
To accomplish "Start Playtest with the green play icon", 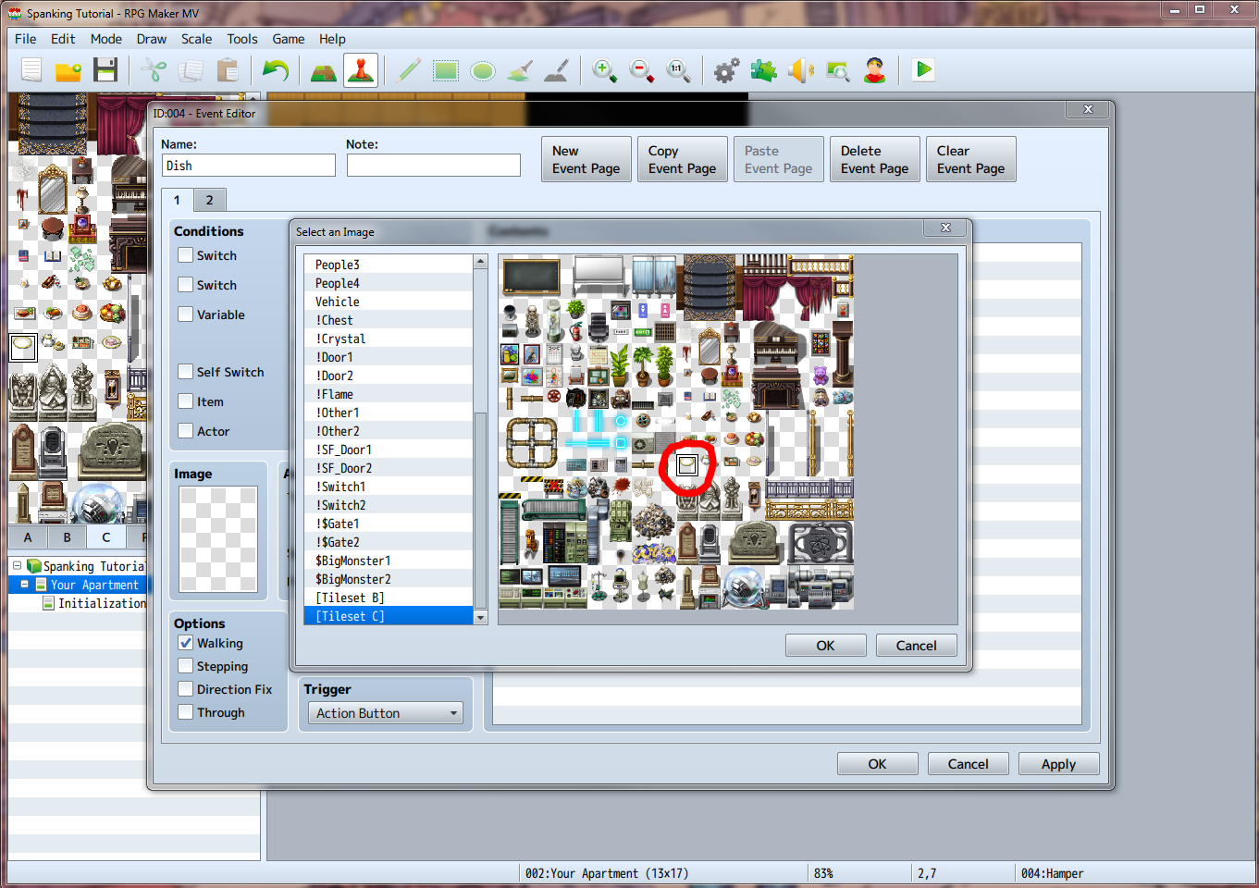I will [x=923, y=70].
